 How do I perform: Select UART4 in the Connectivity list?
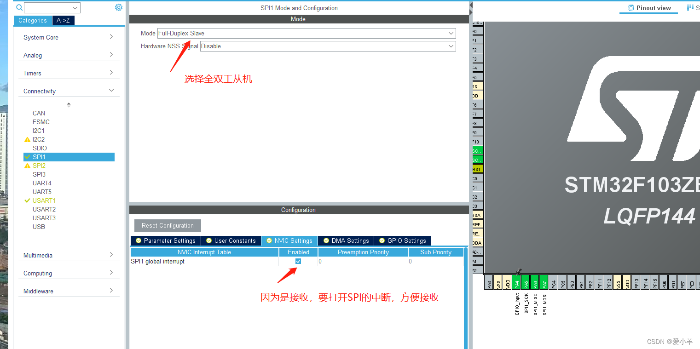click(42, 183)
